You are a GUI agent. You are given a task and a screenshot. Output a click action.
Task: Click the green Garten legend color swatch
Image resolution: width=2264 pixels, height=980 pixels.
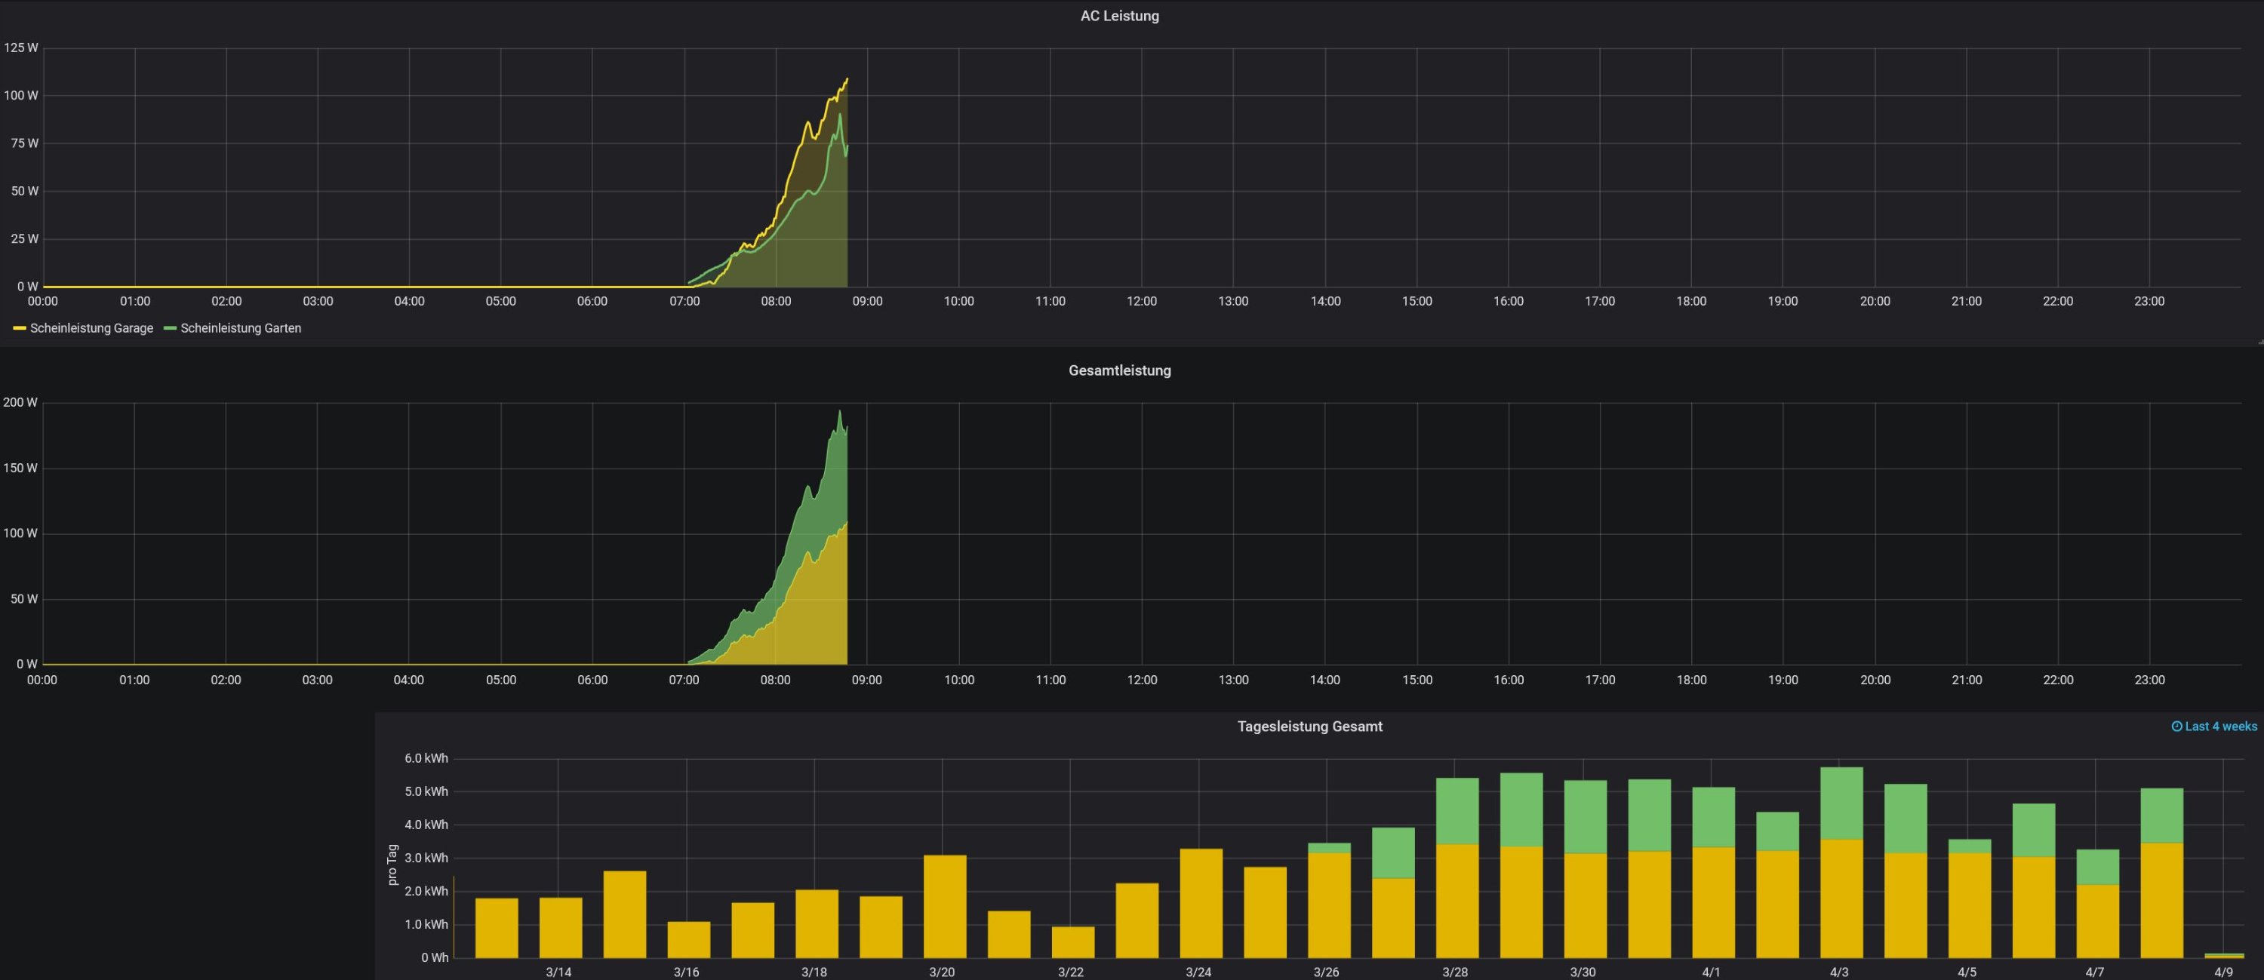(x=171, y=329)
